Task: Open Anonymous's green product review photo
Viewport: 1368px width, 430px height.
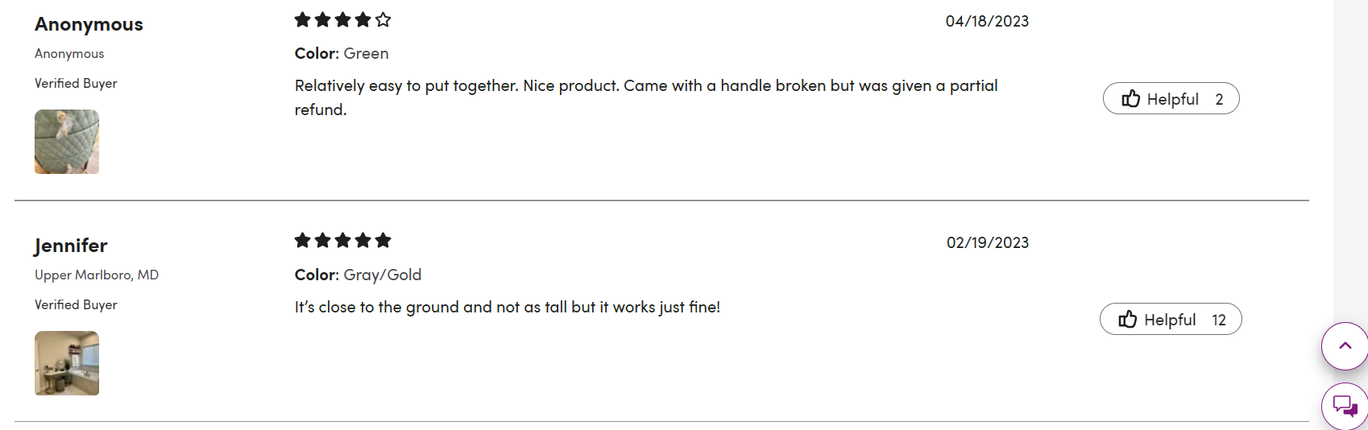Action: point(67,142)
